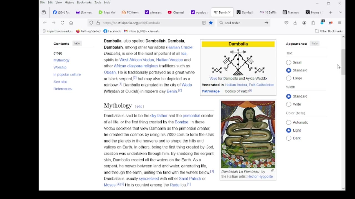Jump to In popular culture section
The height and width of the screenshot is (199, 355).
(67, 74)
